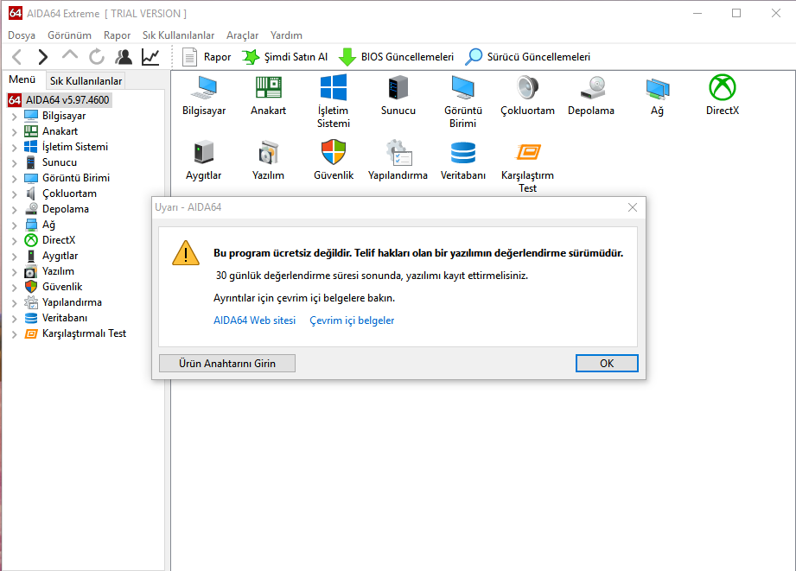
Task: Open the Araçlar menu
Action: click(242, 35)
